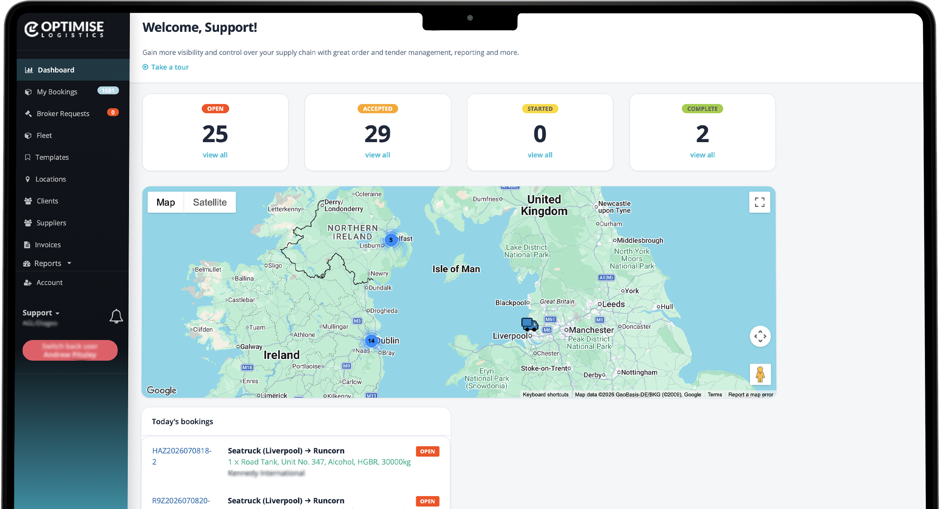This screenshot has height=509, width=940.
Task: Click Take a tour link
Action: point(170,67)
